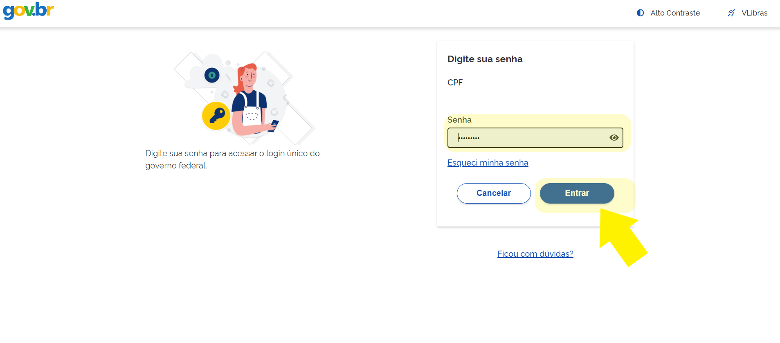Click the CPF label
The image size is (780, 343).
pyautogui.click(x=455, y=83)
